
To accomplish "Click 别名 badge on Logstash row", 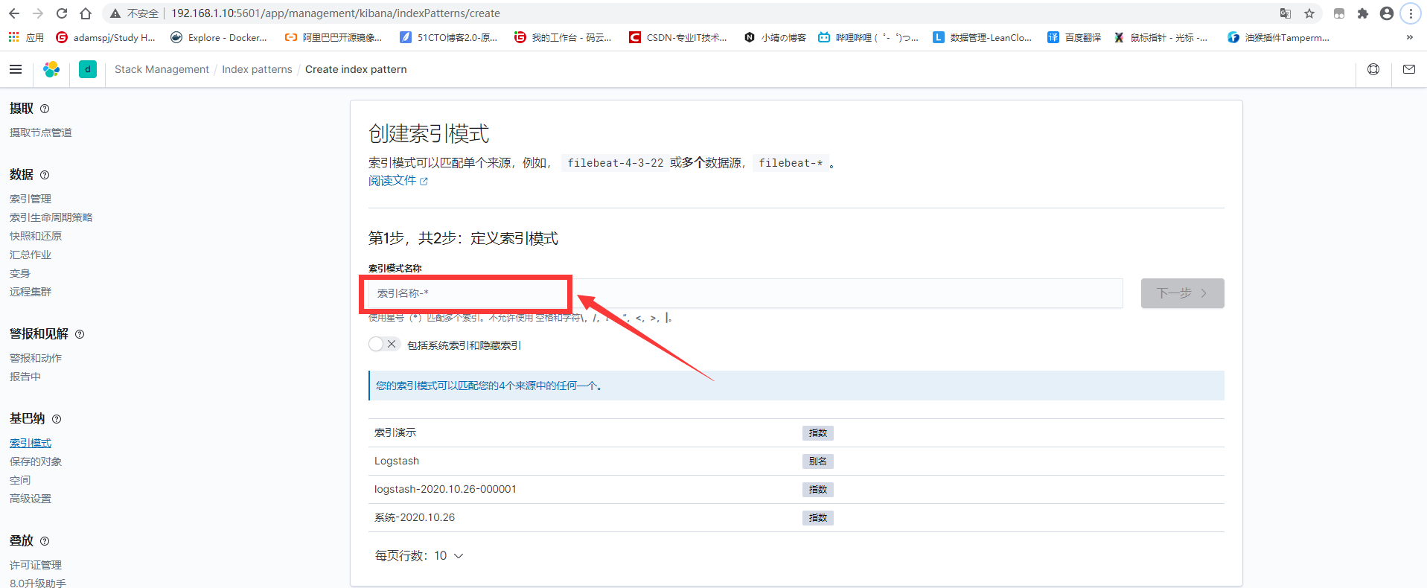I will pos(817,461).
